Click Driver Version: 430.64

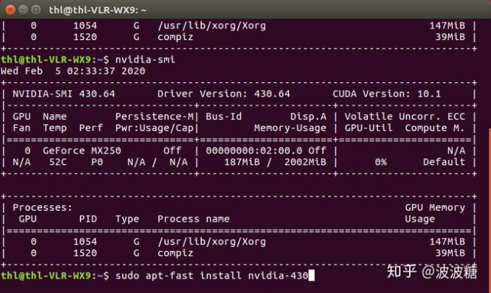click(x=224, y=94)
